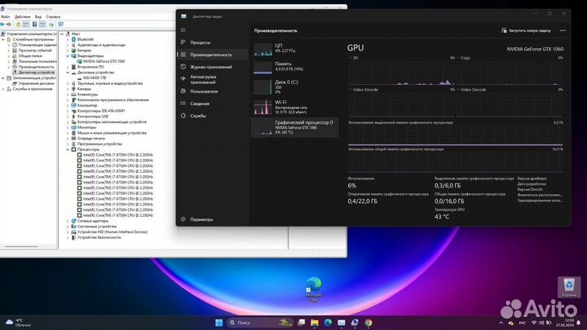The image size is (587, 330).
Task: Expand Services and Applications node
Action: pyautogui.click(x=3, y=89)
